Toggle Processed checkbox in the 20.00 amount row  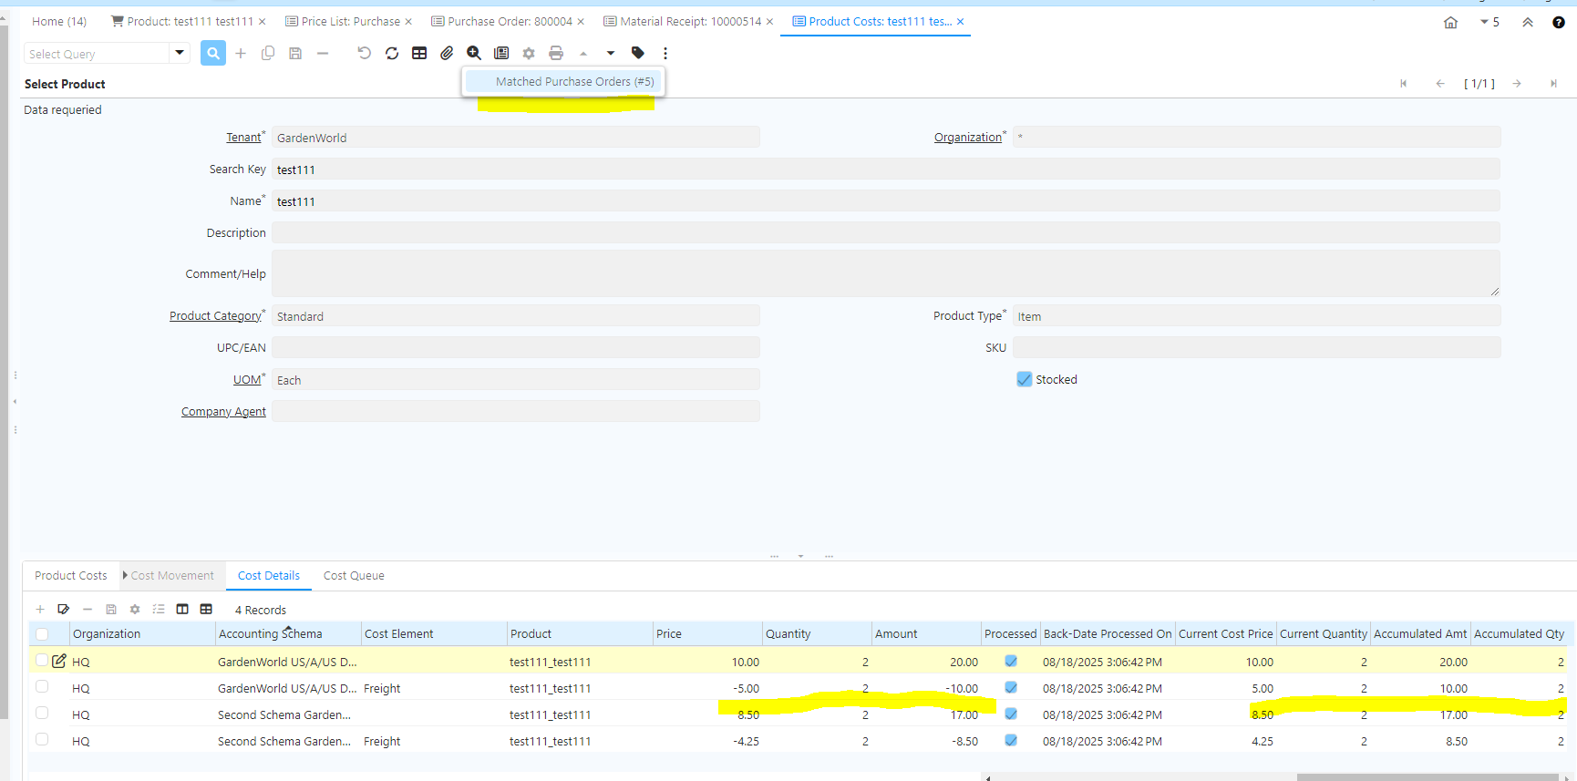tap(1011, 662)
